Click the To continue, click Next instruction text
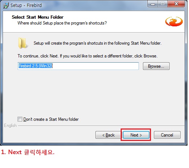 tap(87, 56)
